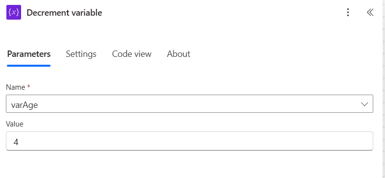Click the Name field label
385x178 pixels.
(16, 87)
